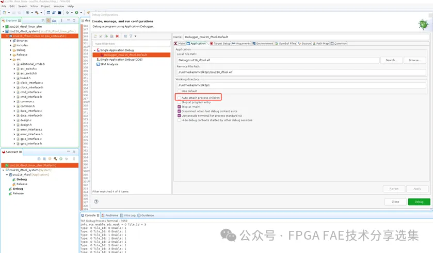Click the Collapse All icon in the Assistant panel
Viewport: 433px width, 253px height.
[39, 159]
